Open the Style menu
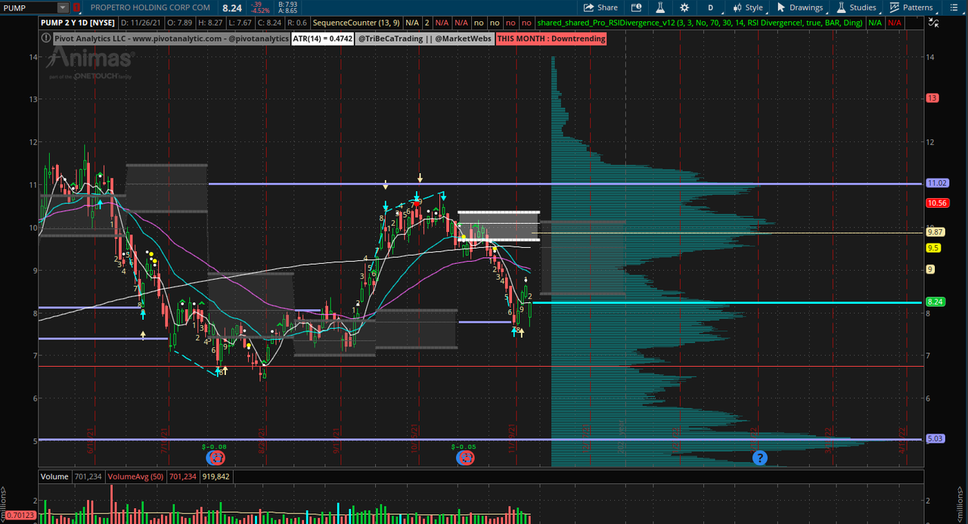The width and height of the screenshot is (968, 524). click(x=748, y=8)
